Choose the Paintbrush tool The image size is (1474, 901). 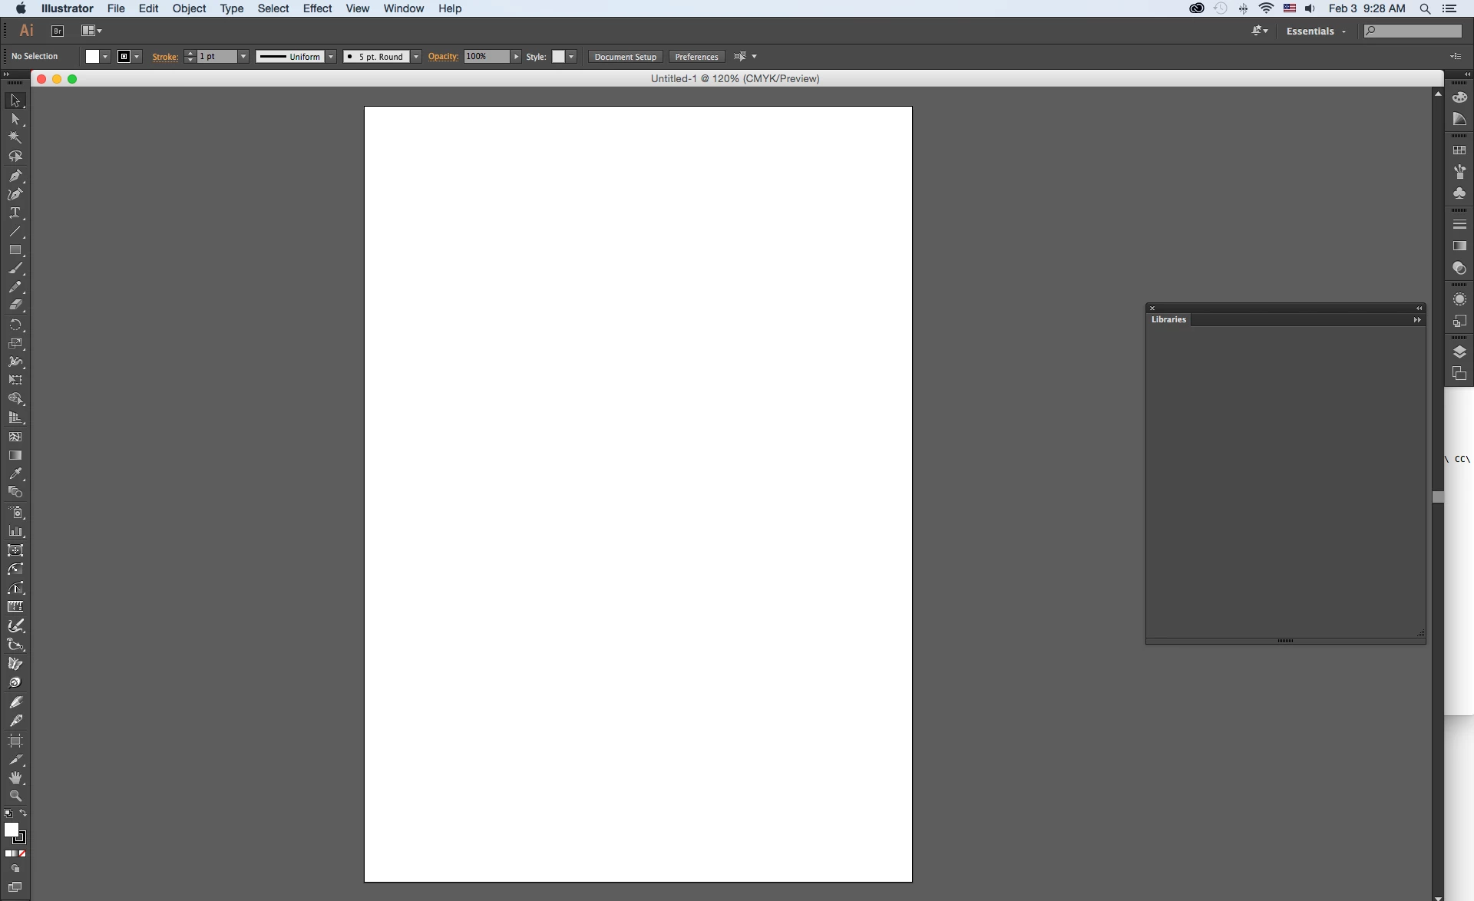tap(15, 269)
